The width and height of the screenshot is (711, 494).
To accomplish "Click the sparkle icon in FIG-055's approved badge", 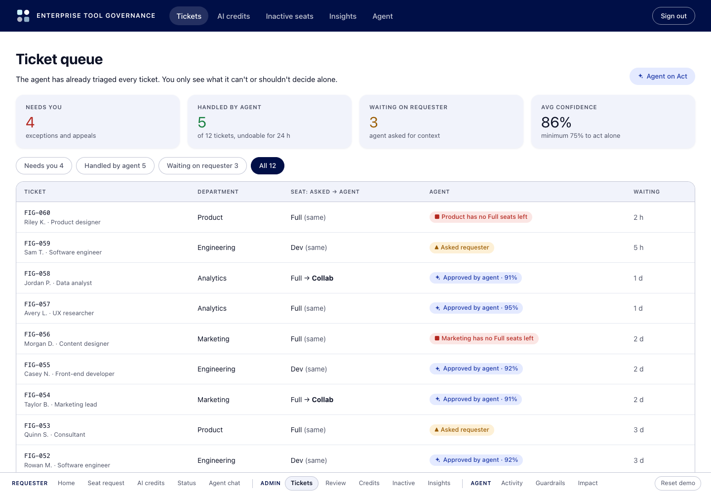I will coord(437,369).
